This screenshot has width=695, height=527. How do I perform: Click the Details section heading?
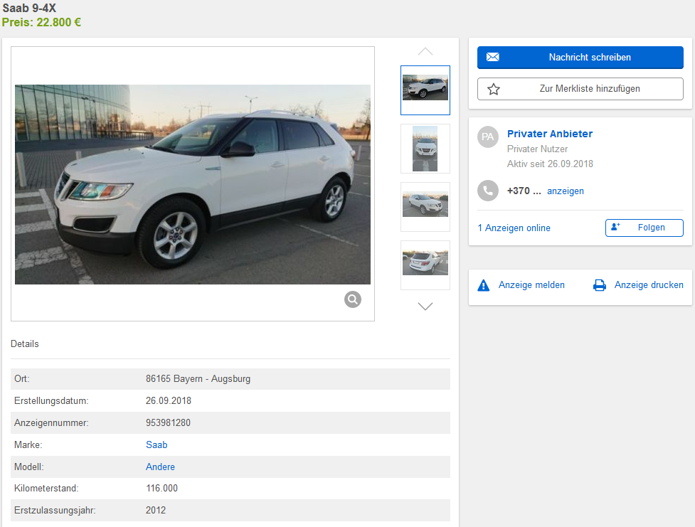25,344
